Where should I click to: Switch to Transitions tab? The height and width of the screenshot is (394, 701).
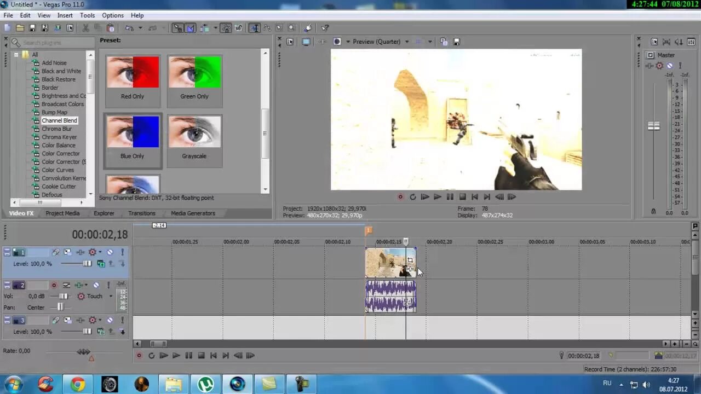pos(142,213)
